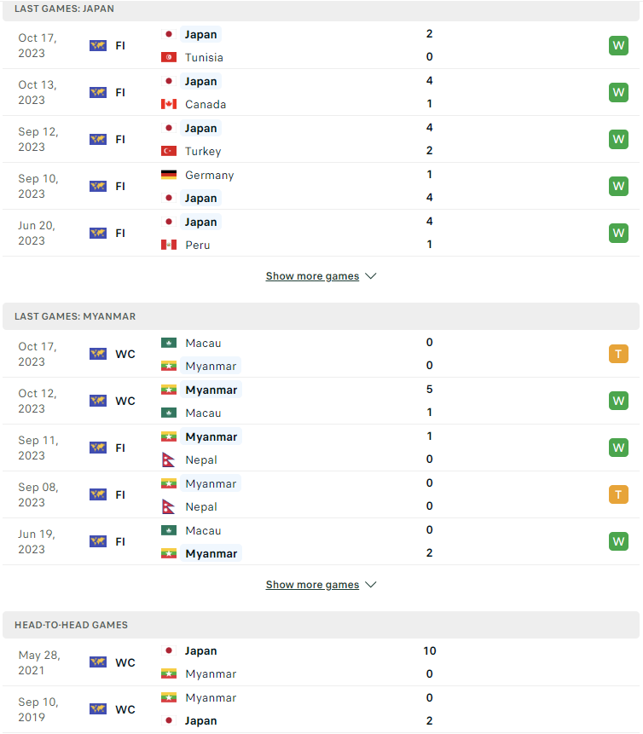Viewport: 643px width, 734px height.
Task: Expand Show more games under Japan
Action: [x=312, y=276]
